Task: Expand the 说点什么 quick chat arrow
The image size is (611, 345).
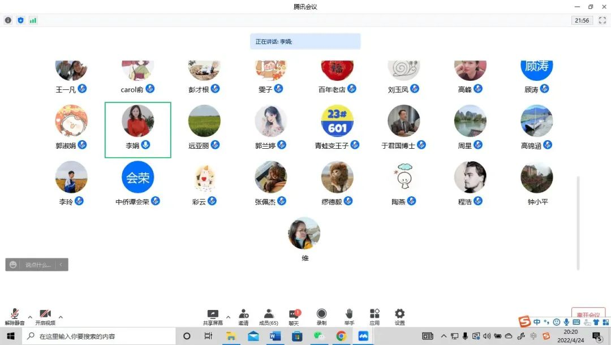Action: click(x=61, y=265)
